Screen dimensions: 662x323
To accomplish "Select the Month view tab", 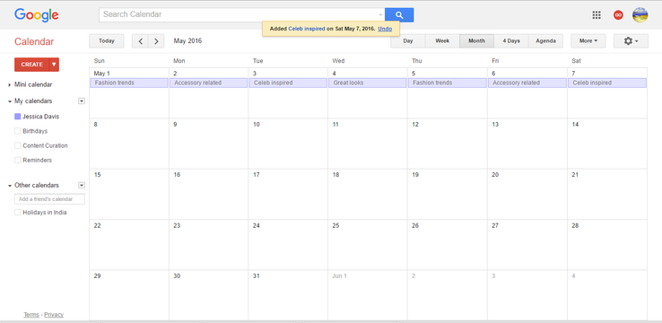I will [x=476, y=41].
